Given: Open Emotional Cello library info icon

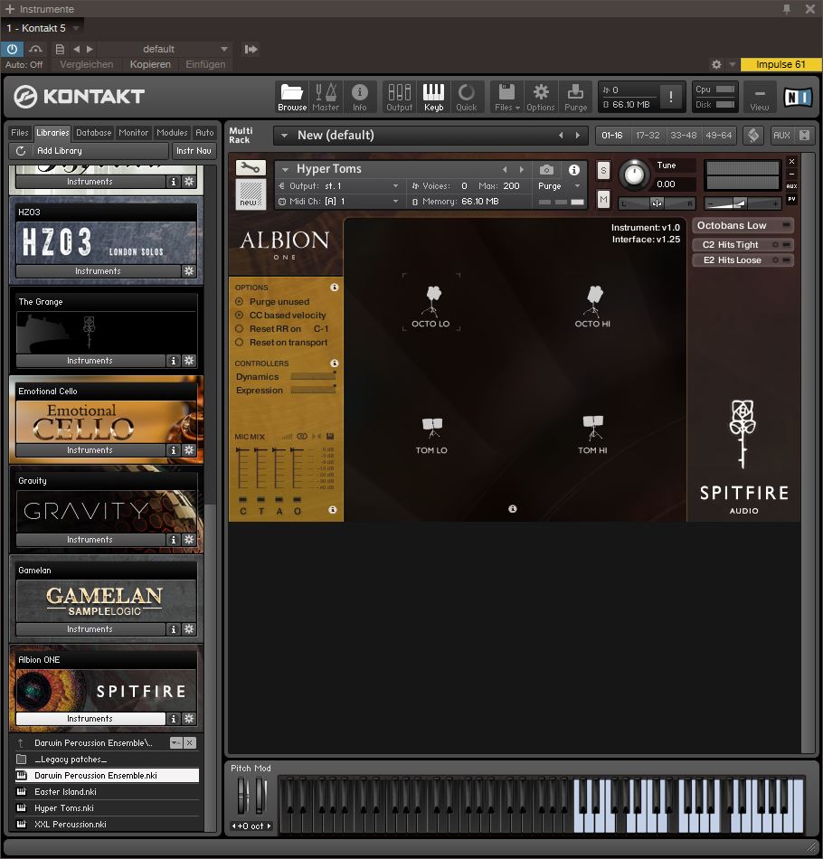Looking at the screenshot, I should click(x=173, y=450).
